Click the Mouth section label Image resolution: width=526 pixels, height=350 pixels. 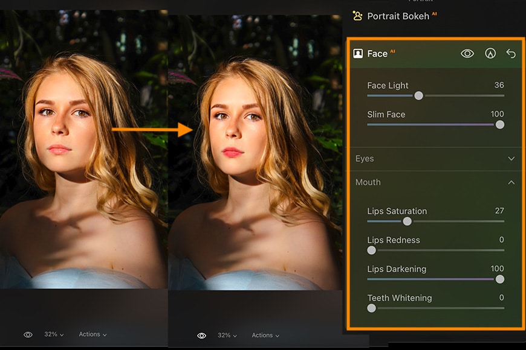[x=368, y=182]
